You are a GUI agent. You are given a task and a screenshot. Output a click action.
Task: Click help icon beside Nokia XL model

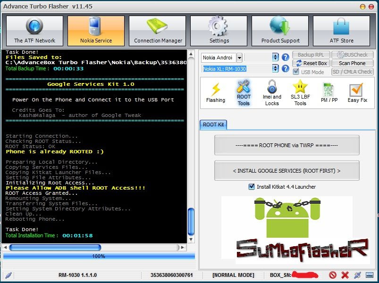286,68
